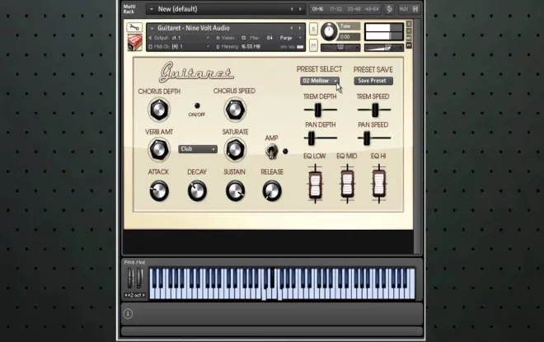Viewport: 544px width, 342px height.
Task: Toggle the PV button on instrument header edge
Action: [409, 45]
